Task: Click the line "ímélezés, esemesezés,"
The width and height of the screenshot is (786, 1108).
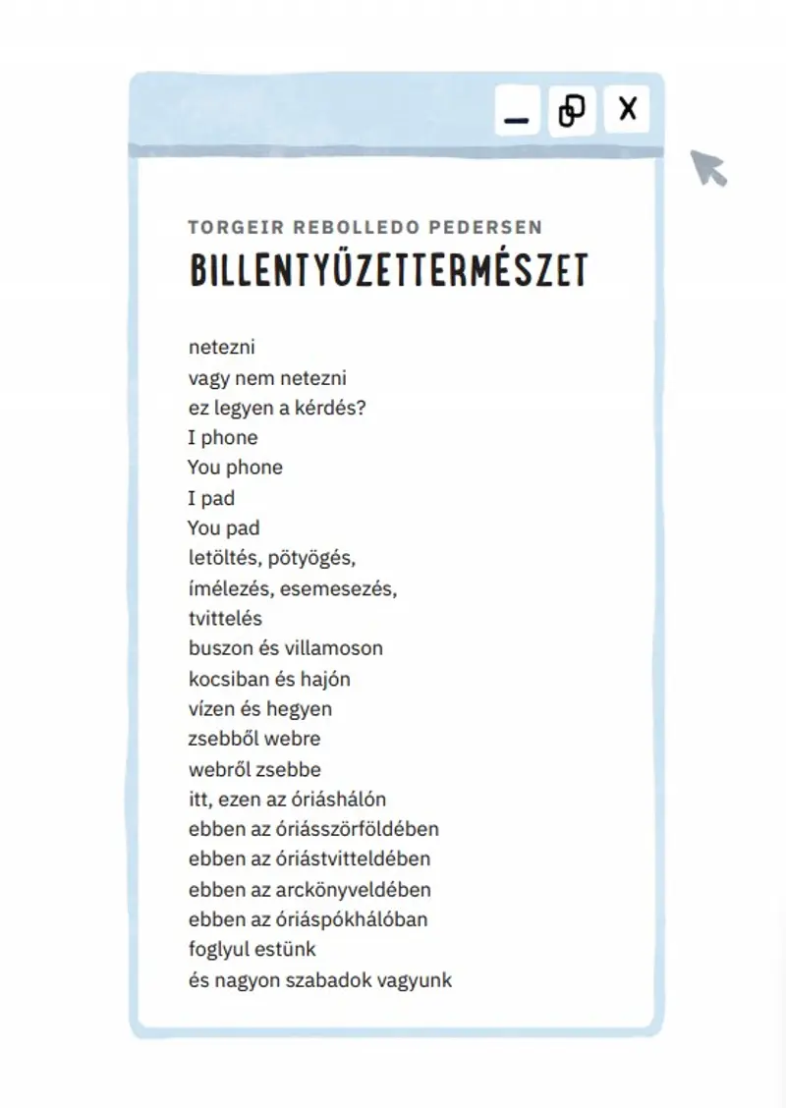Action: [x=293, y=588]
